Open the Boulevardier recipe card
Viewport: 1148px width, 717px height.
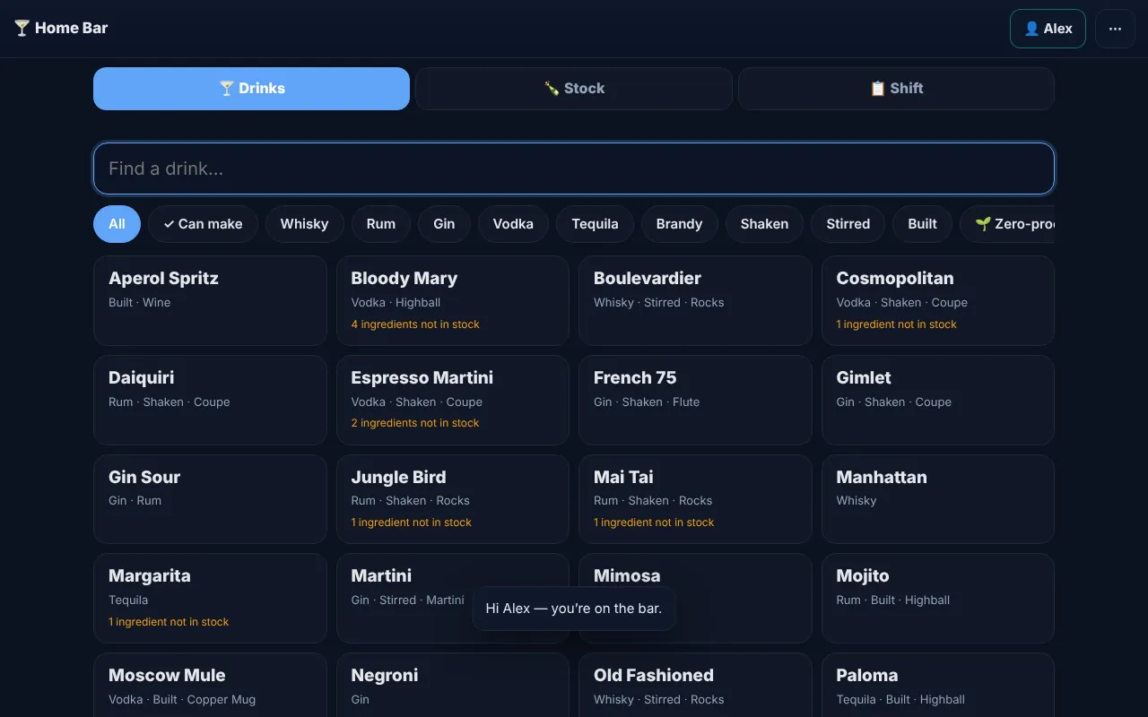point(695,301)
